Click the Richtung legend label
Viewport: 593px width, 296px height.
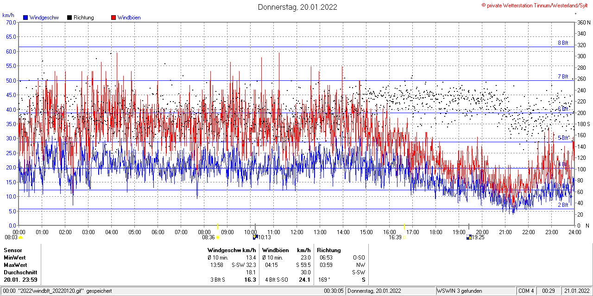84,18
